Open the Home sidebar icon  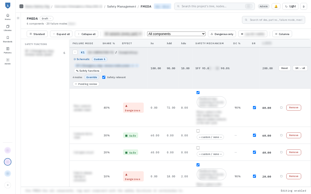8,17
